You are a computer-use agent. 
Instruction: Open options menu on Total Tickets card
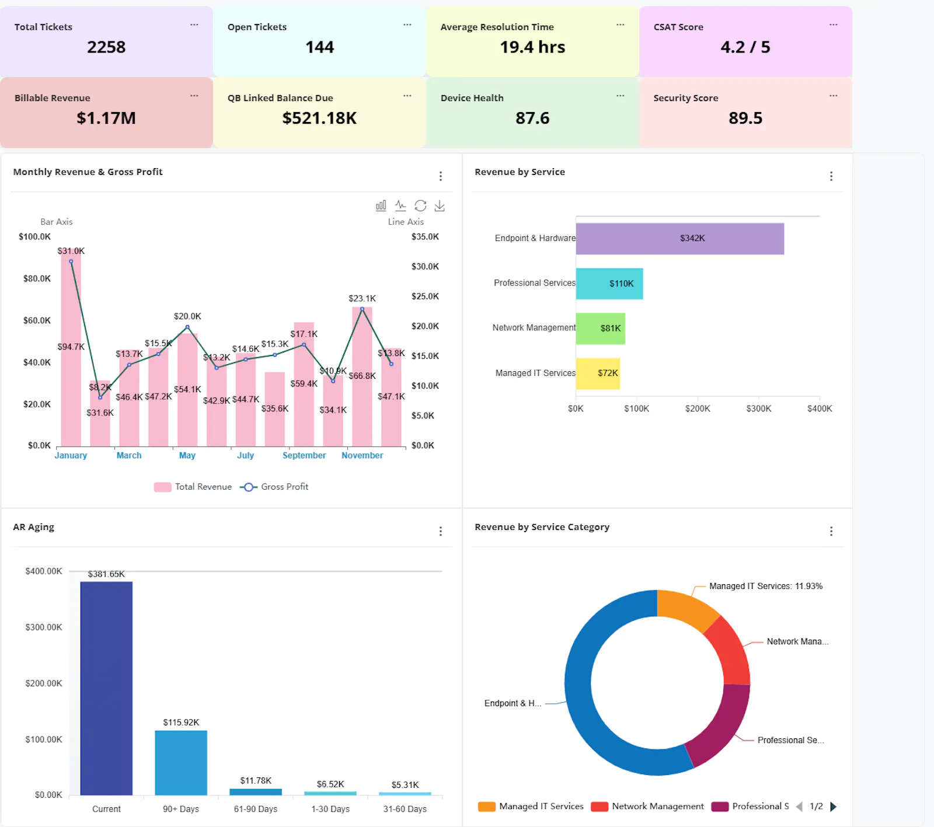pyautogui.click(x=194, y=25)
